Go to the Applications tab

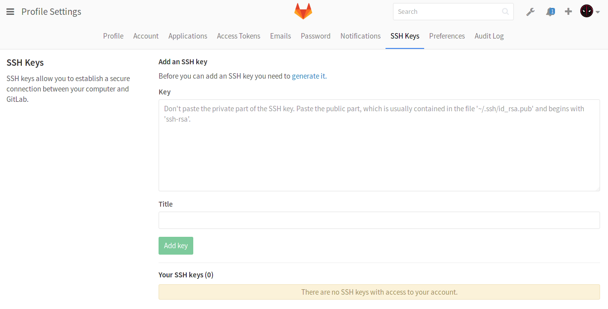click(188, 36)
